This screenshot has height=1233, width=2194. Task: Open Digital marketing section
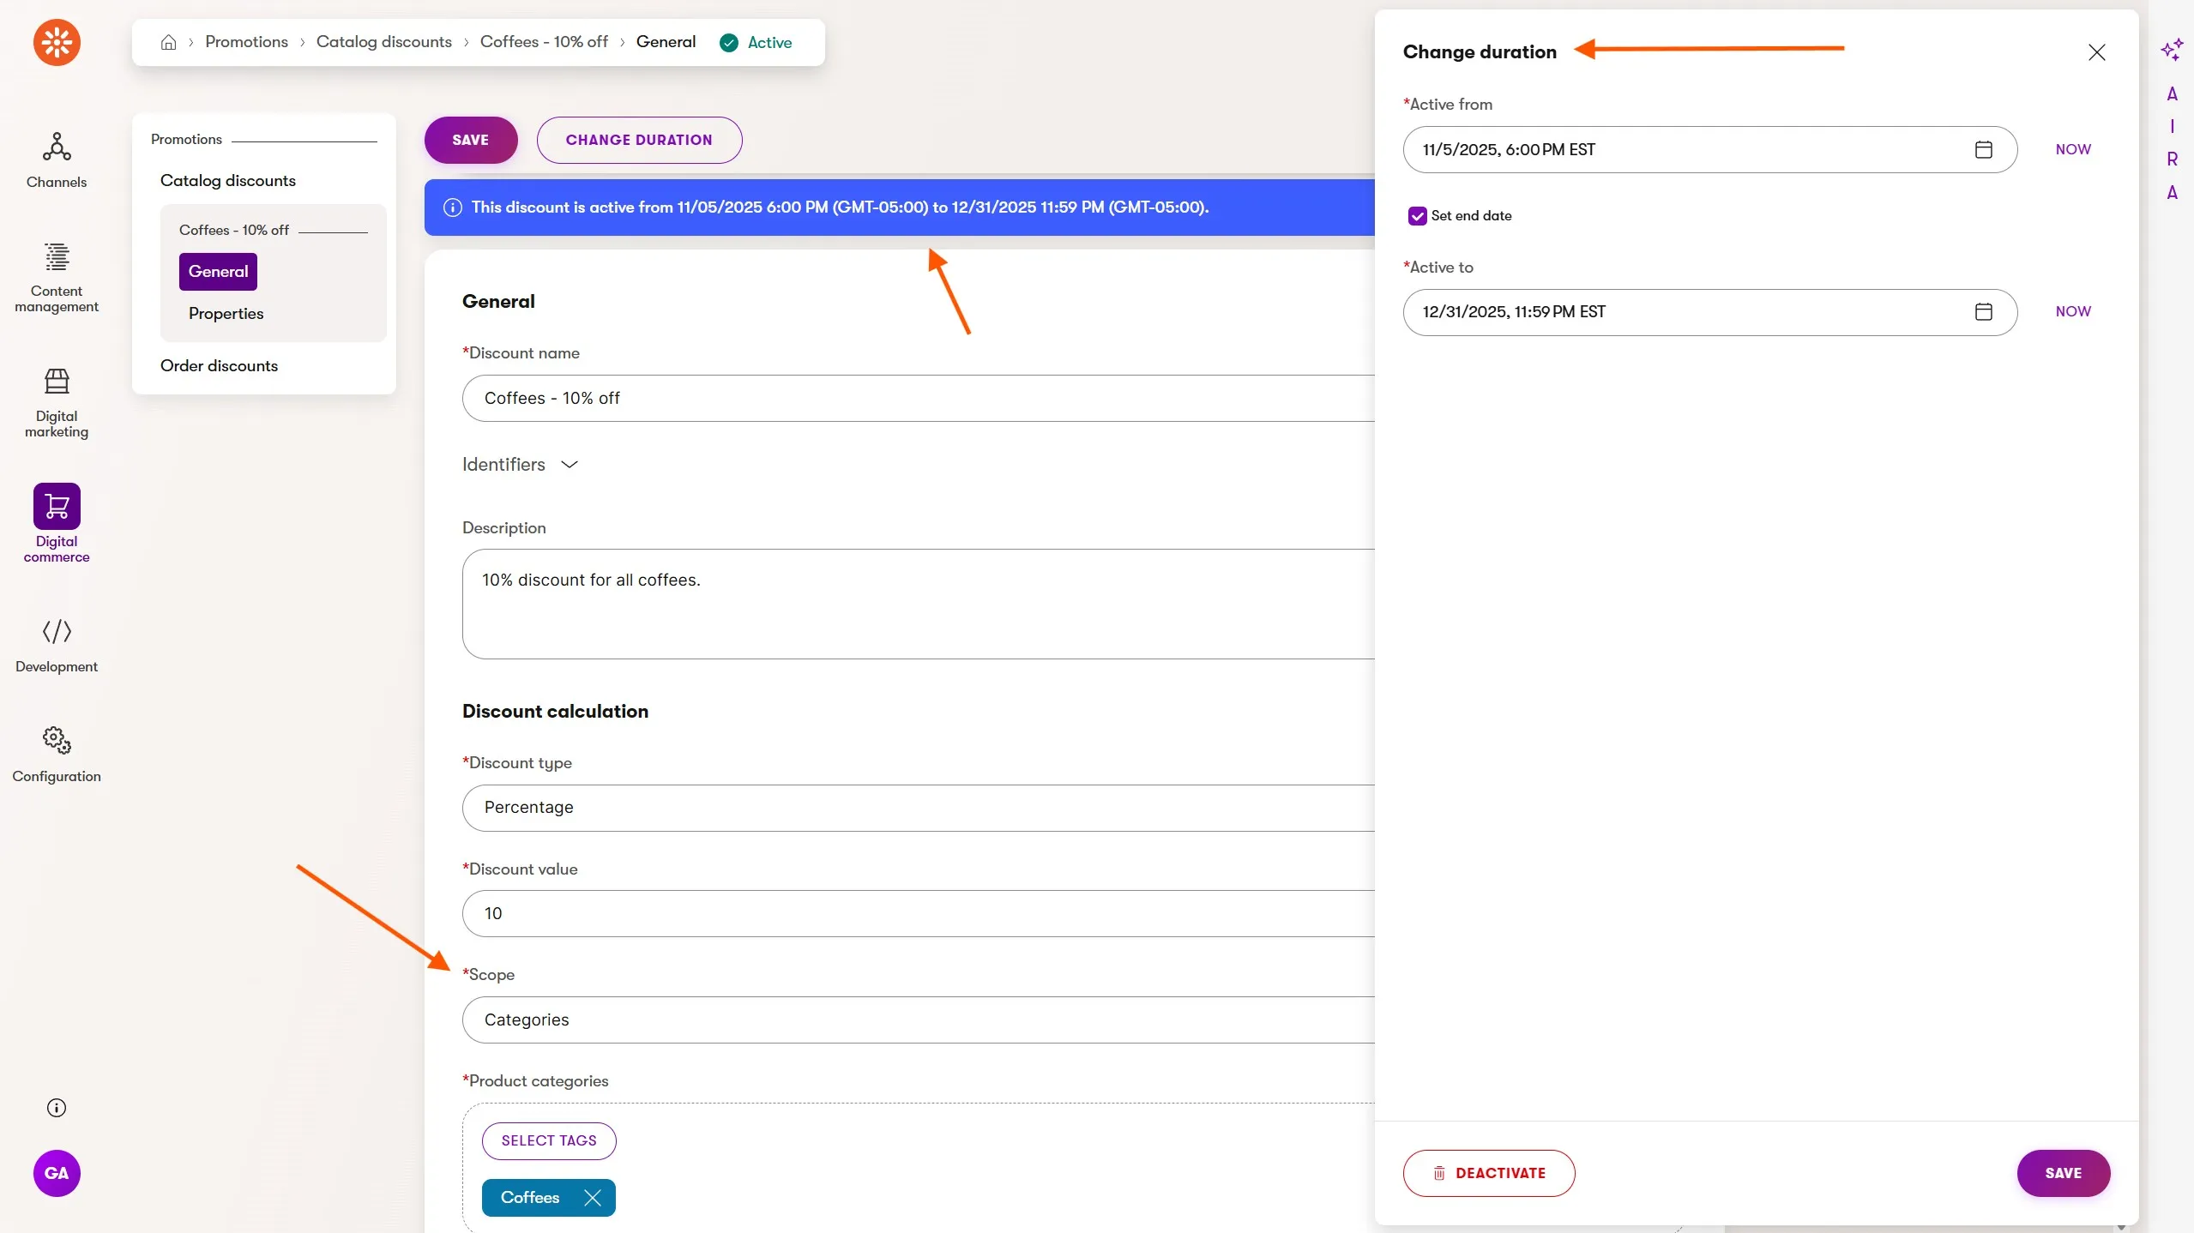(x=57, y=382)
